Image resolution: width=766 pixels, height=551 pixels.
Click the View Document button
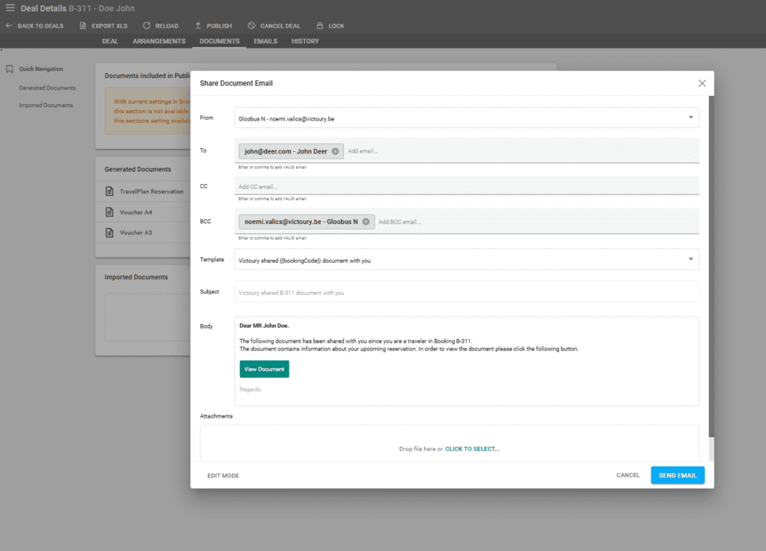coord(264,369)
